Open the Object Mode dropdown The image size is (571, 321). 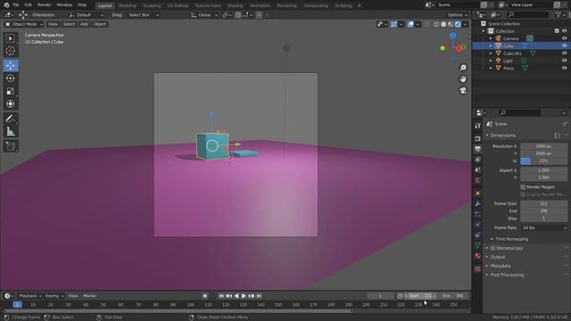click(x=24, y=24)
